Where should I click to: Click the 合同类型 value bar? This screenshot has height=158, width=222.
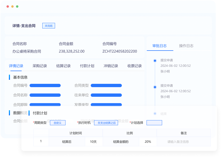(x=106, y=86)
